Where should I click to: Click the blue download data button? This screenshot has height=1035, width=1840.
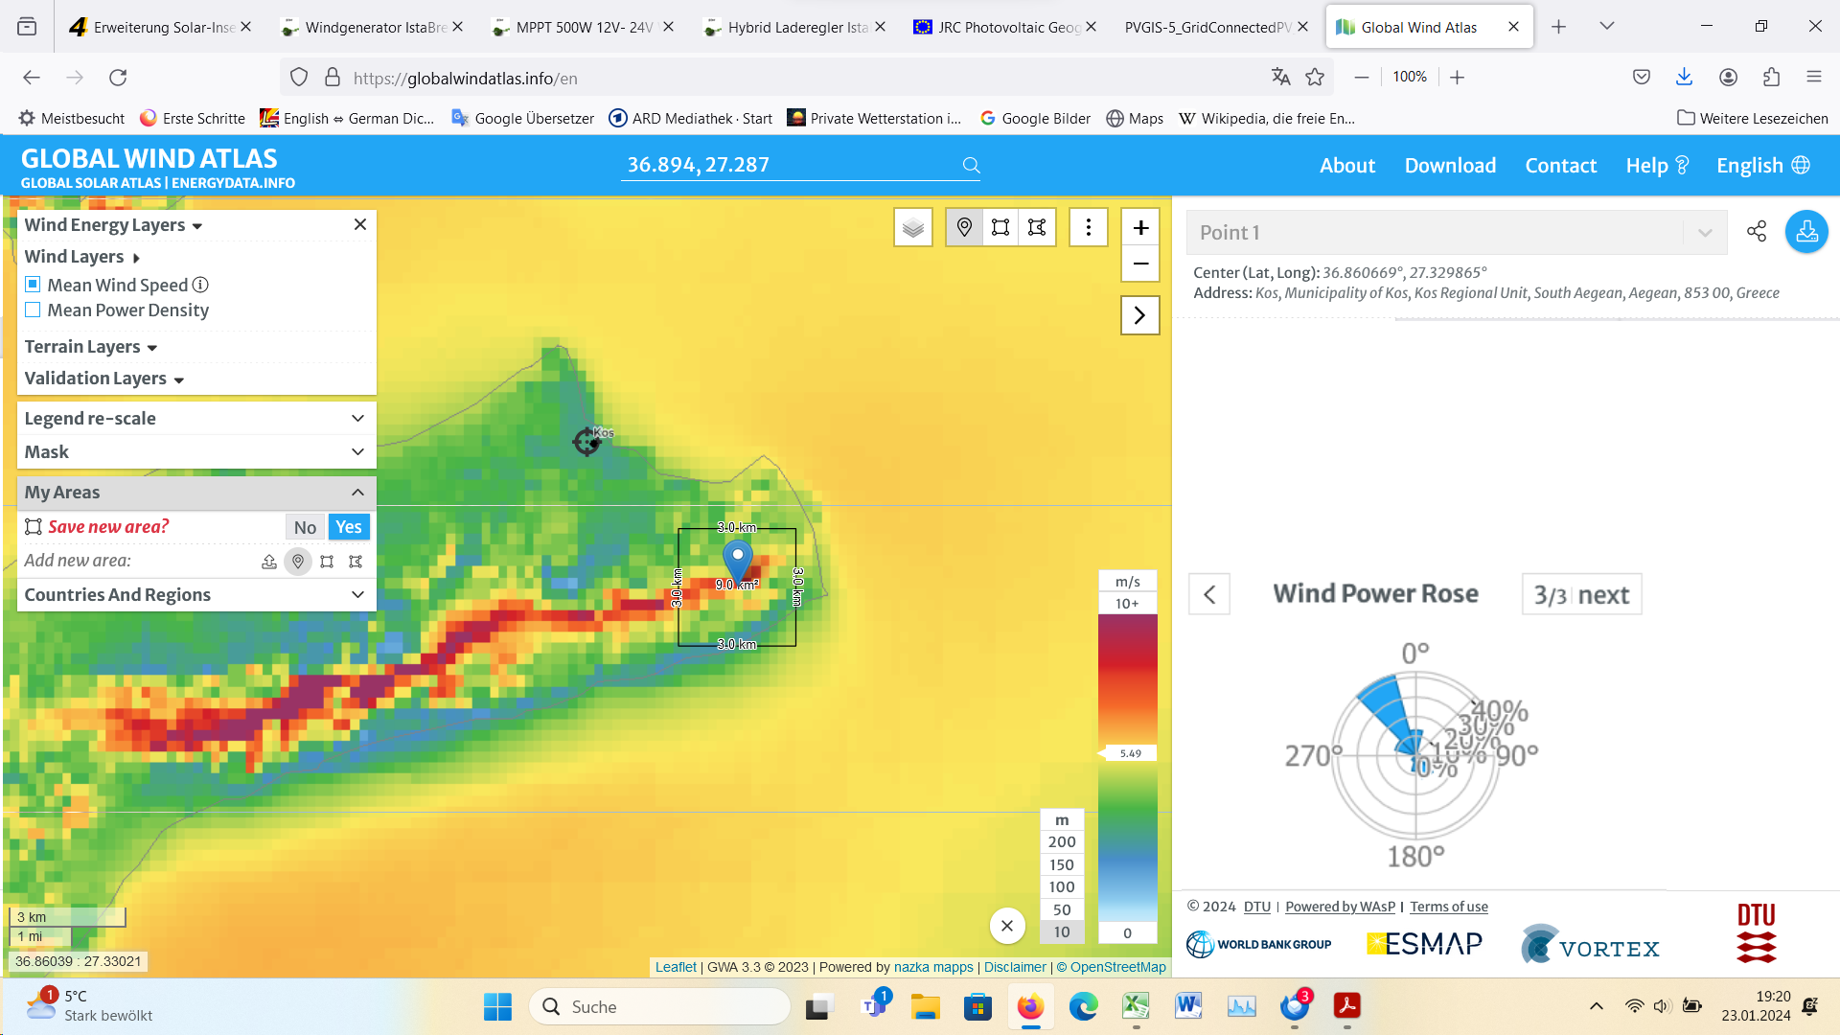(1806, 231)
